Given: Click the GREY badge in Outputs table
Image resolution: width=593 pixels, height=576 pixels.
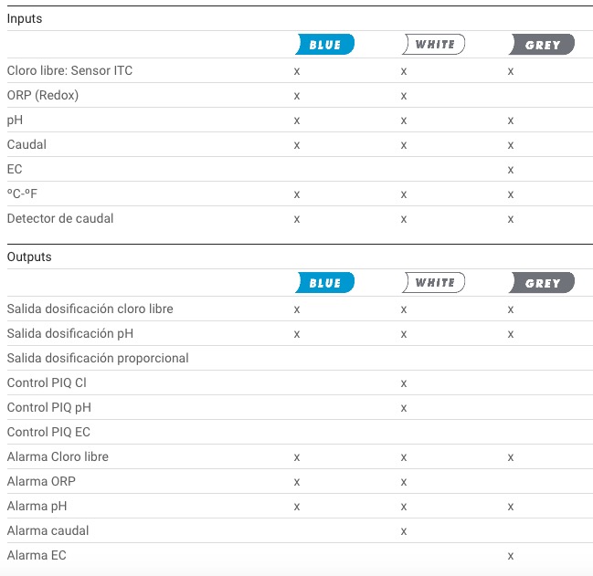Looking at the screenshot, I should (542, 283).
